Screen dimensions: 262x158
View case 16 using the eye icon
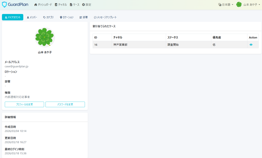pyautogui.click(x=251, y=45)
